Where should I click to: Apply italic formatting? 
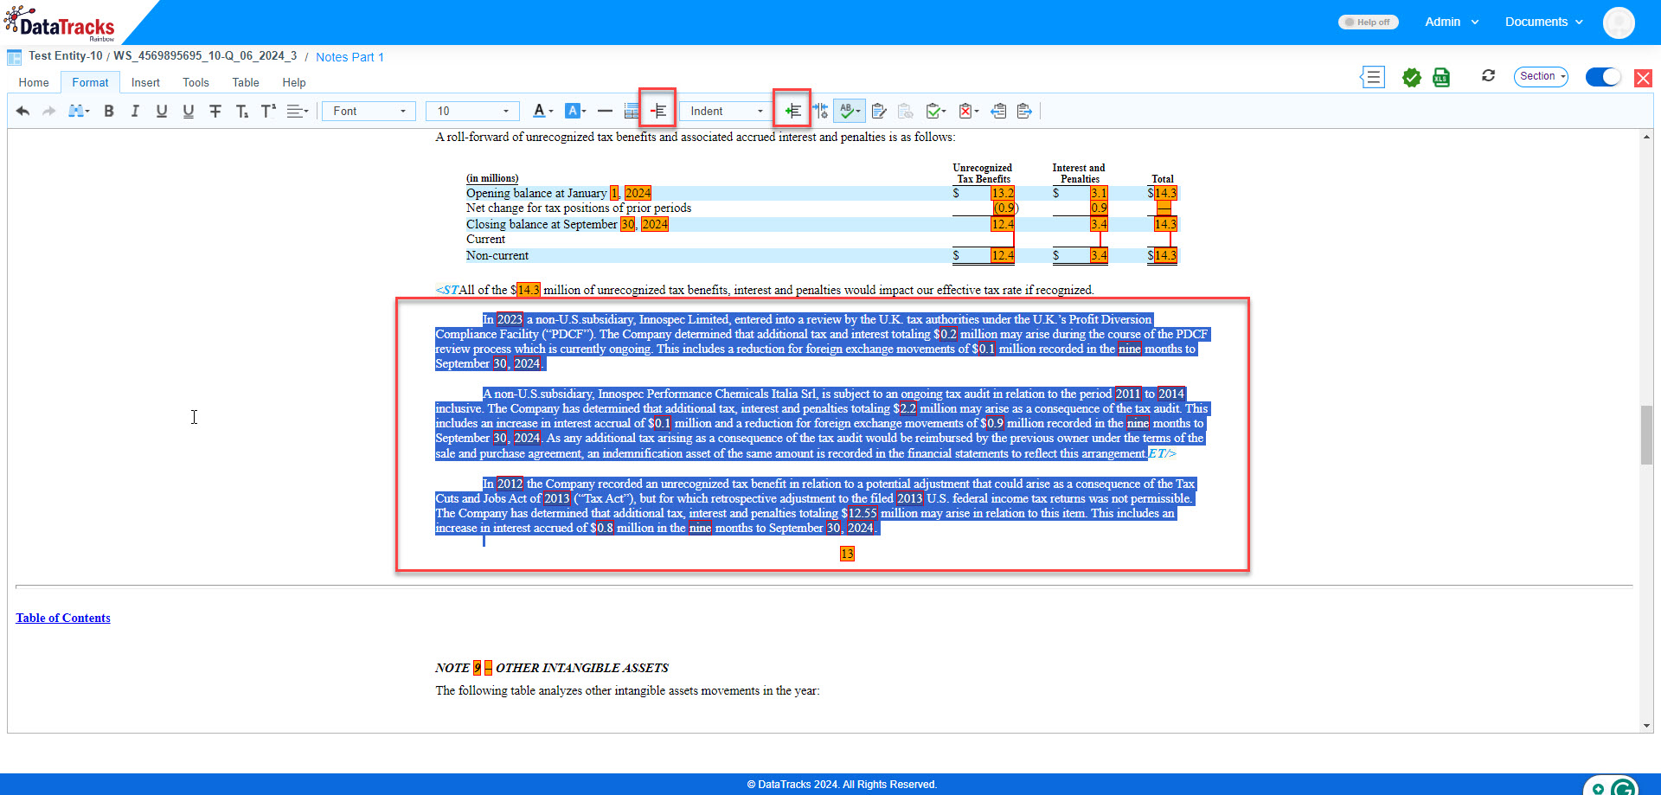pos(135,111)
